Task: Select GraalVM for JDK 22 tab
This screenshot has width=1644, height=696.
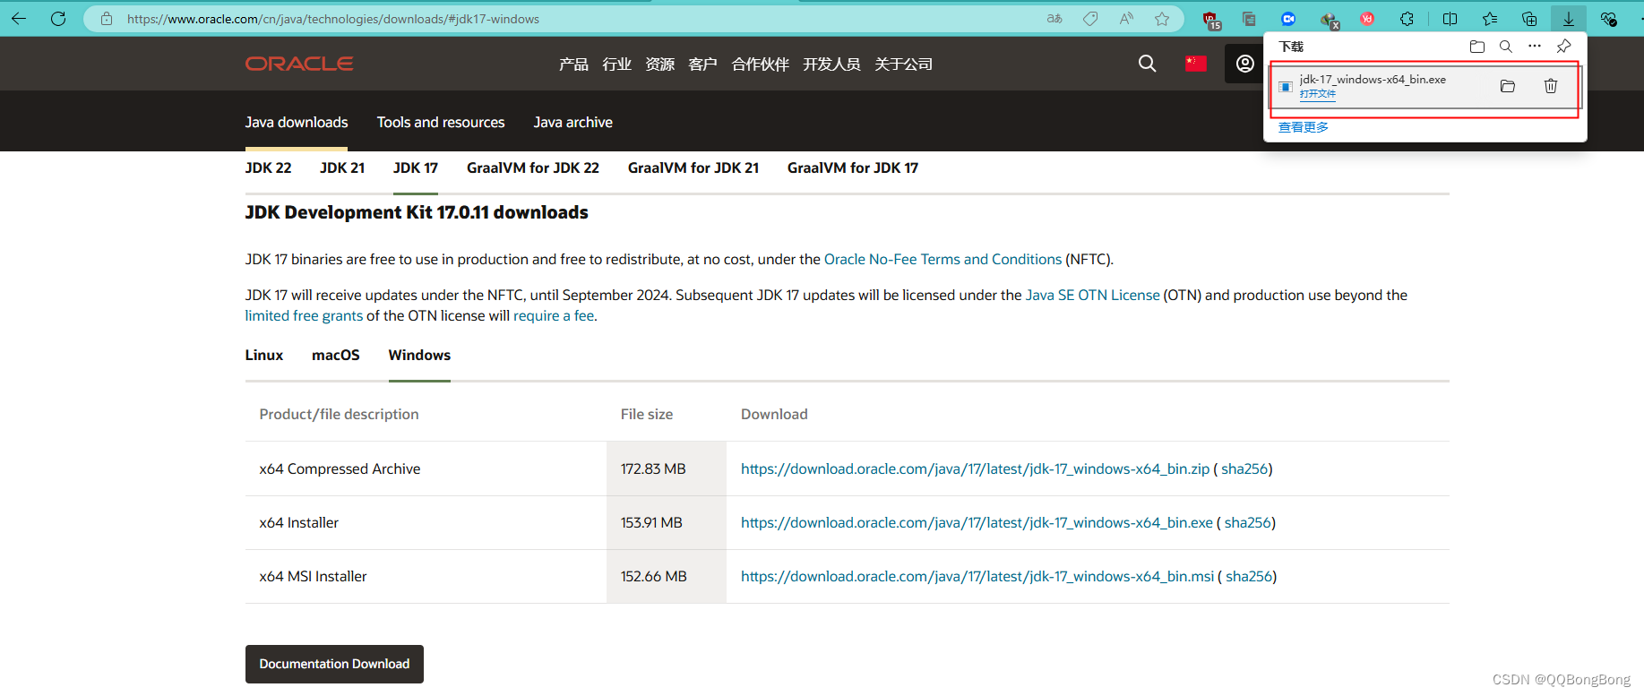Action: click(x=533, y=168)
